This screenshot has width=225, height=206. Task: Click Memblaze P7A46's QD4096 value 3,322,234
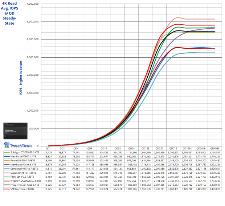(215, 165)
